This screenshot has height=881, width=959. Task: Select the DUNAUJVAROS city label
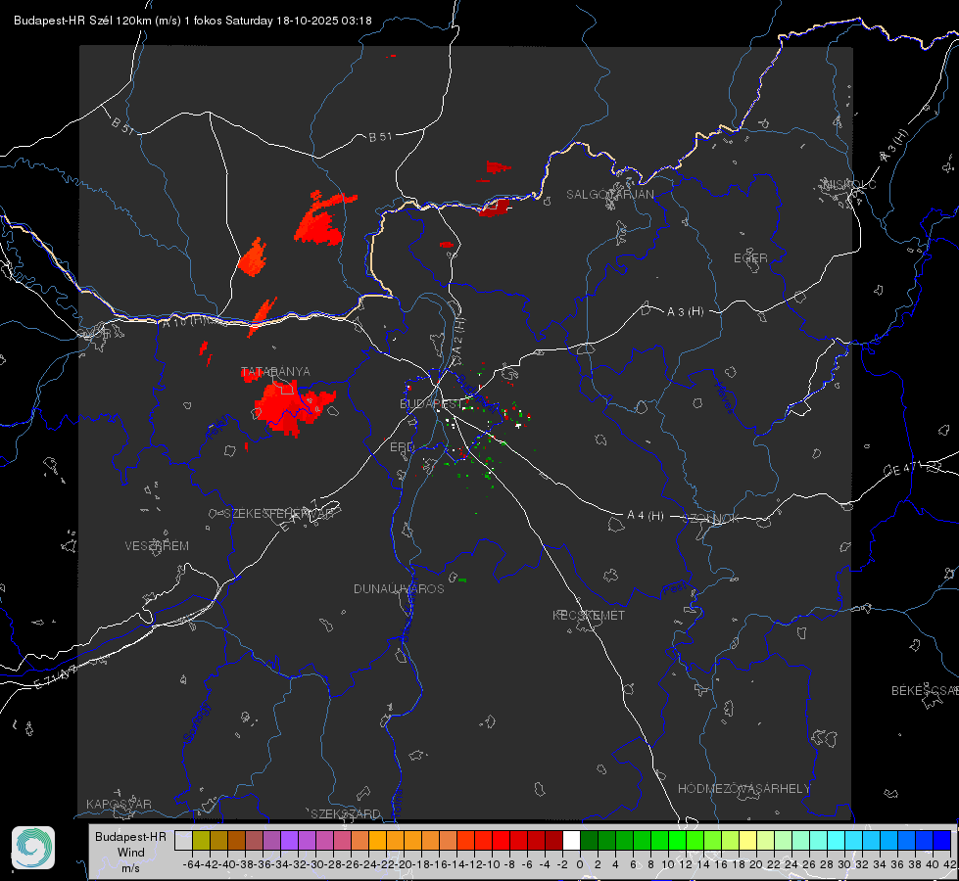[x=399, y=588]
